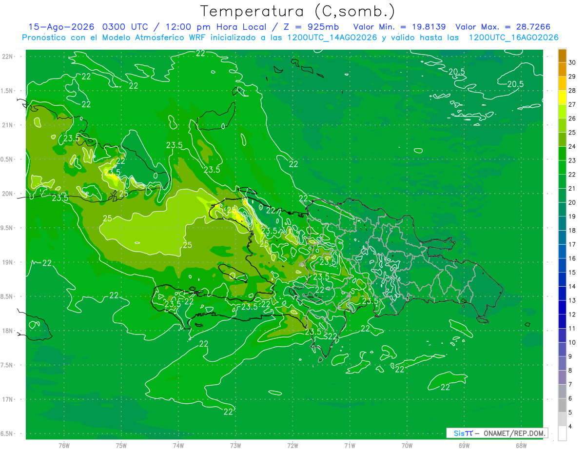Click the '0300 UTC' time label
Viewport: 585px width, 452px height.
[x=126, y=27]
